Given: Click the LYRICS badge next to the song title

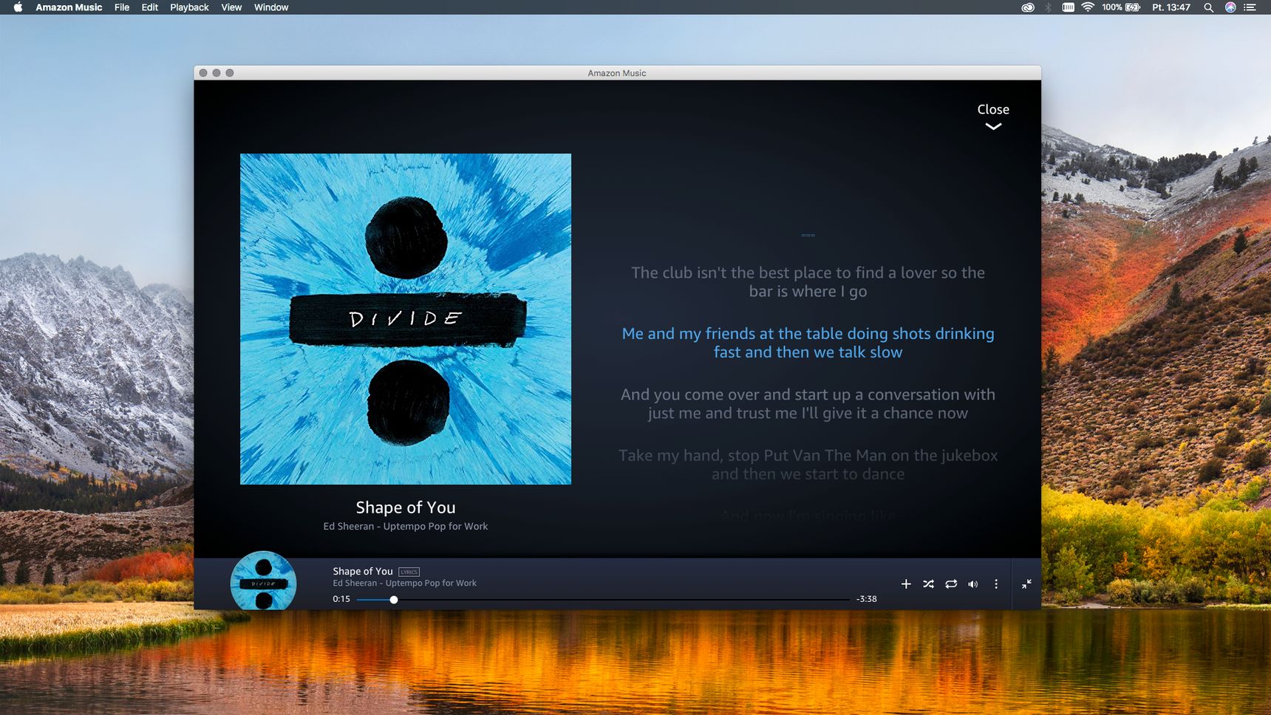Looking at the screenshot, I should click(409, 572).
